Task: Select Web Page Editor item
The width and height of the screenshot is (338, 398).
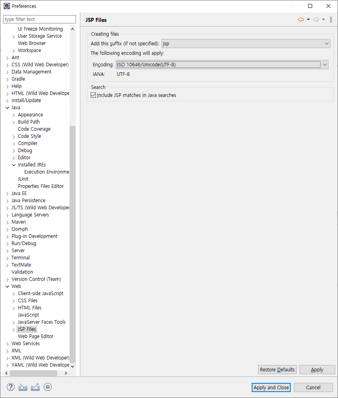Action: tap(35, 336)
